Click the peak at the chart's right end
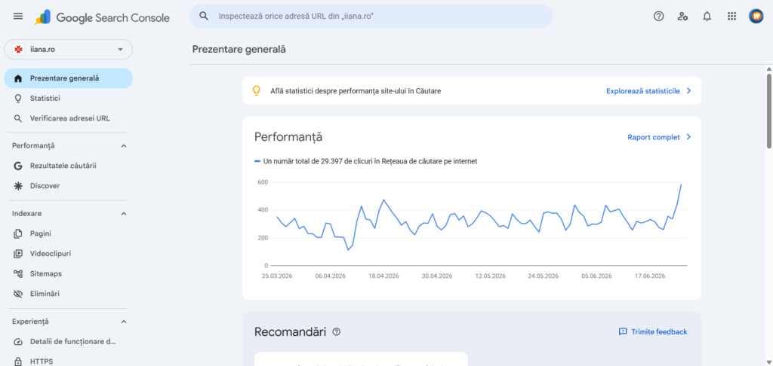The width and height of the screenshot is (773, 366). pos(681,185)
